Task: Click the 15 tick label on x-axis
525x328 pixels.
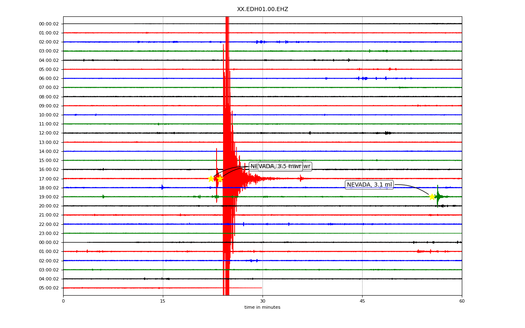Action: click(x=163, y=301)
